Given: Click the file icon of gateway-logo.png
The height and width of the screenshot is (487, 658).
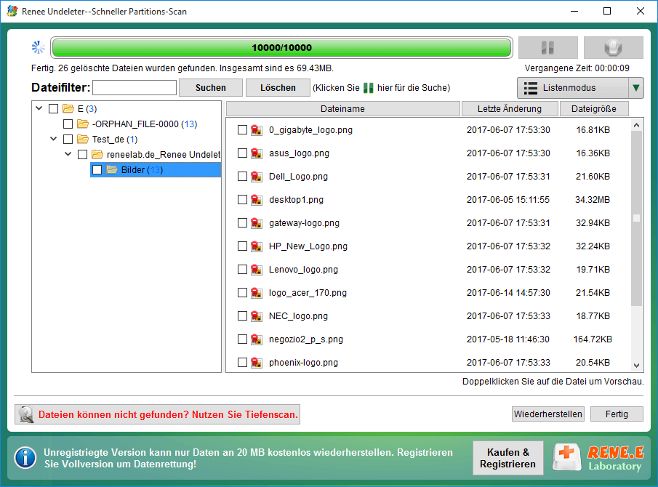Looking at the screenshot, I should 257,223.
